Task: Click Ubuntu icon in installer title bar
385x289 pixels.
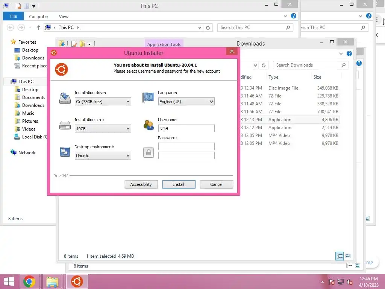Action: [x=54, y=53]
